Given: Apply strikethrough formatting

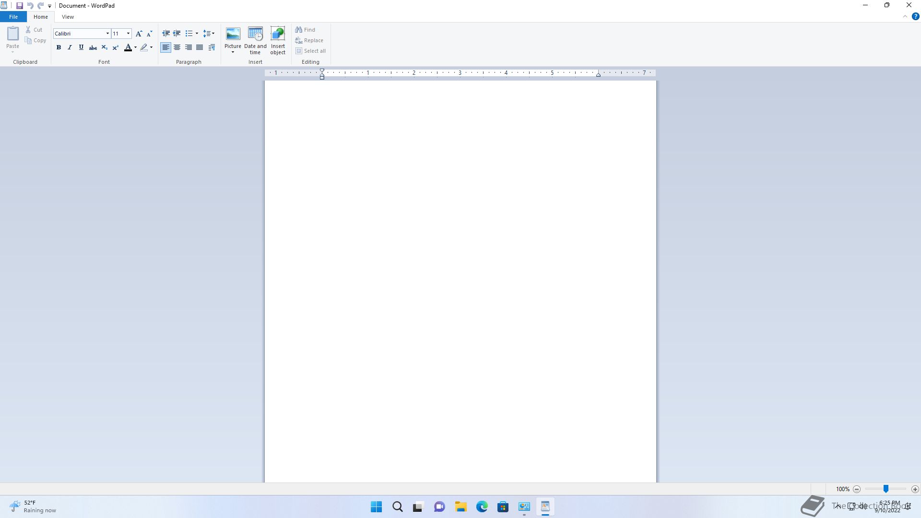Looking at the screenshot, I should pos(93,47).
